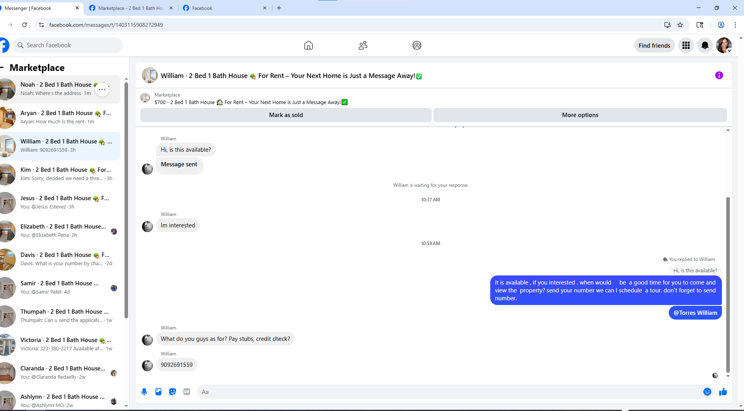
Task: Click conversation list scrollbar
Action: point(126,200)
